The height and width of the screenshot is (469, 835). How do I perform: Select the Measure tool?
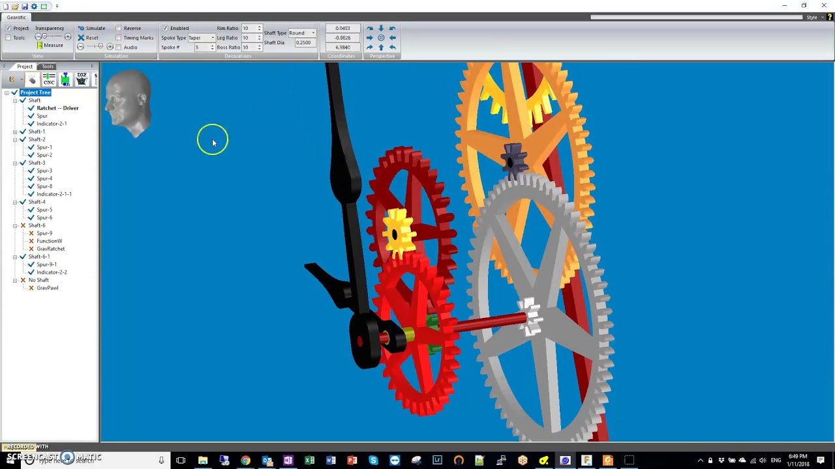point(50,46)
